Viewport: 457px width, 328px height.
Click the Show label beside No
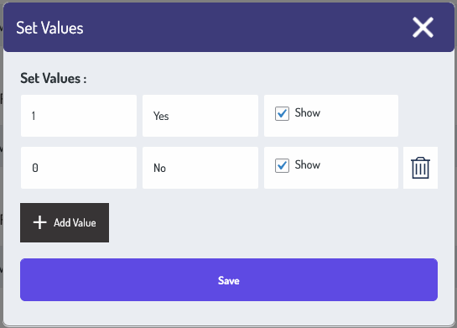click(x=308, y=165)
